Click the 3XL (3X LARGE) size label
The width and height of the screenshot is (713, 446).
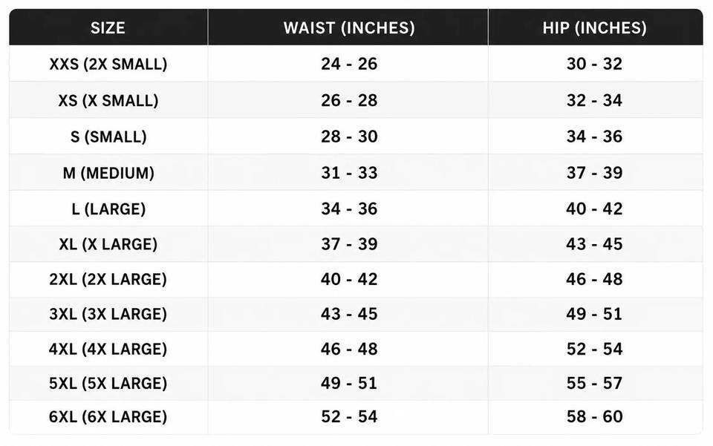point(108,314)
